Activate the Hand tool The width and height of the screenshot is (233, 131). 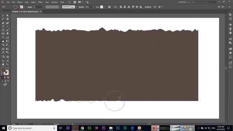point(3,64)
